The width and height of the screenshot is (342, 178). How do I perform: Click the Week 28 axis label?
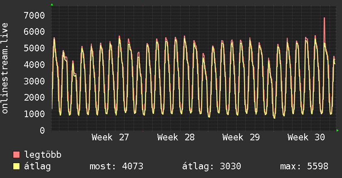point(176,137)
